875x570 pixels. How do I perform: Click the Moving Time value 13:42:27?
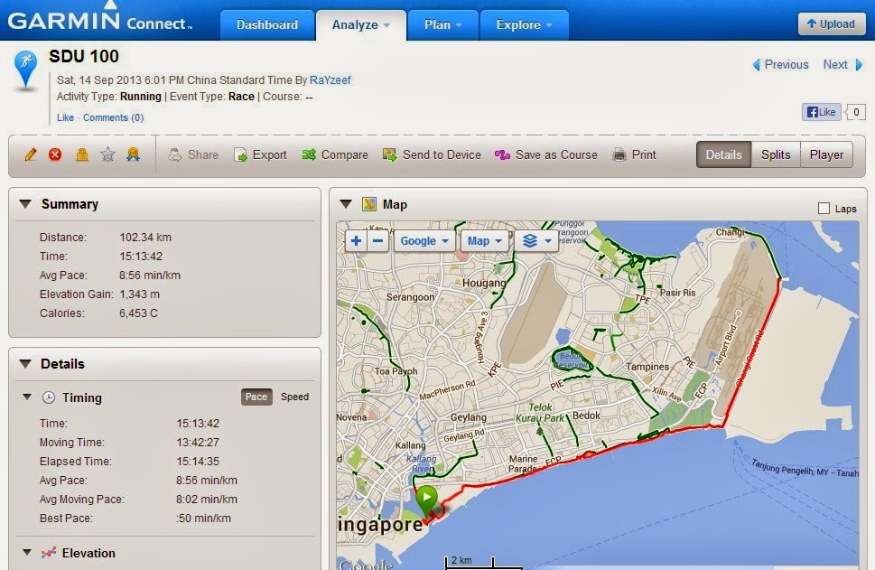tap(198, 442)
